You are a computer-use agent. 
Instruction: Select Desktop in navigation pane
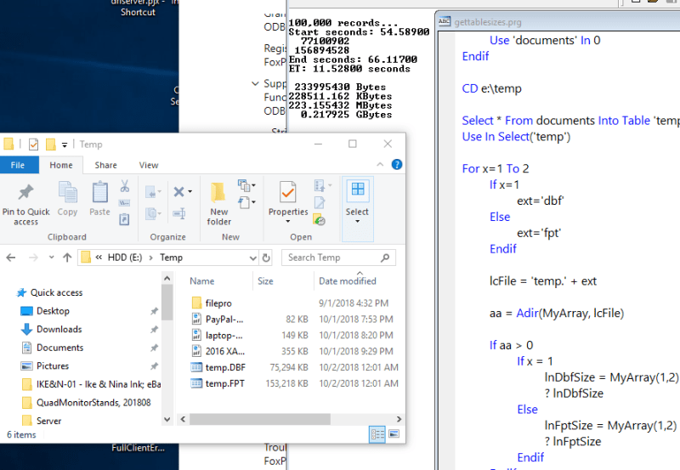[53, 311]
